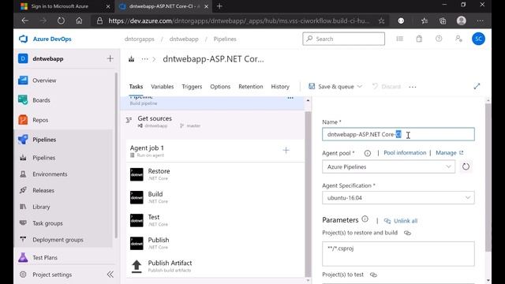Switch to the Tasks tab
Screen dimensions: 505x284
pyautogui.click(x=136, y=87)
